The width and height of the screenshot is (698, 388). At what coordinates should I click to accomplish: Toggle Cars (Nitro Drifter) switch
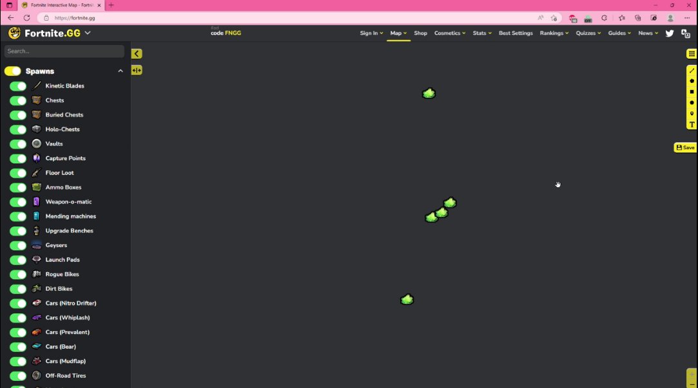pos(18,304)
